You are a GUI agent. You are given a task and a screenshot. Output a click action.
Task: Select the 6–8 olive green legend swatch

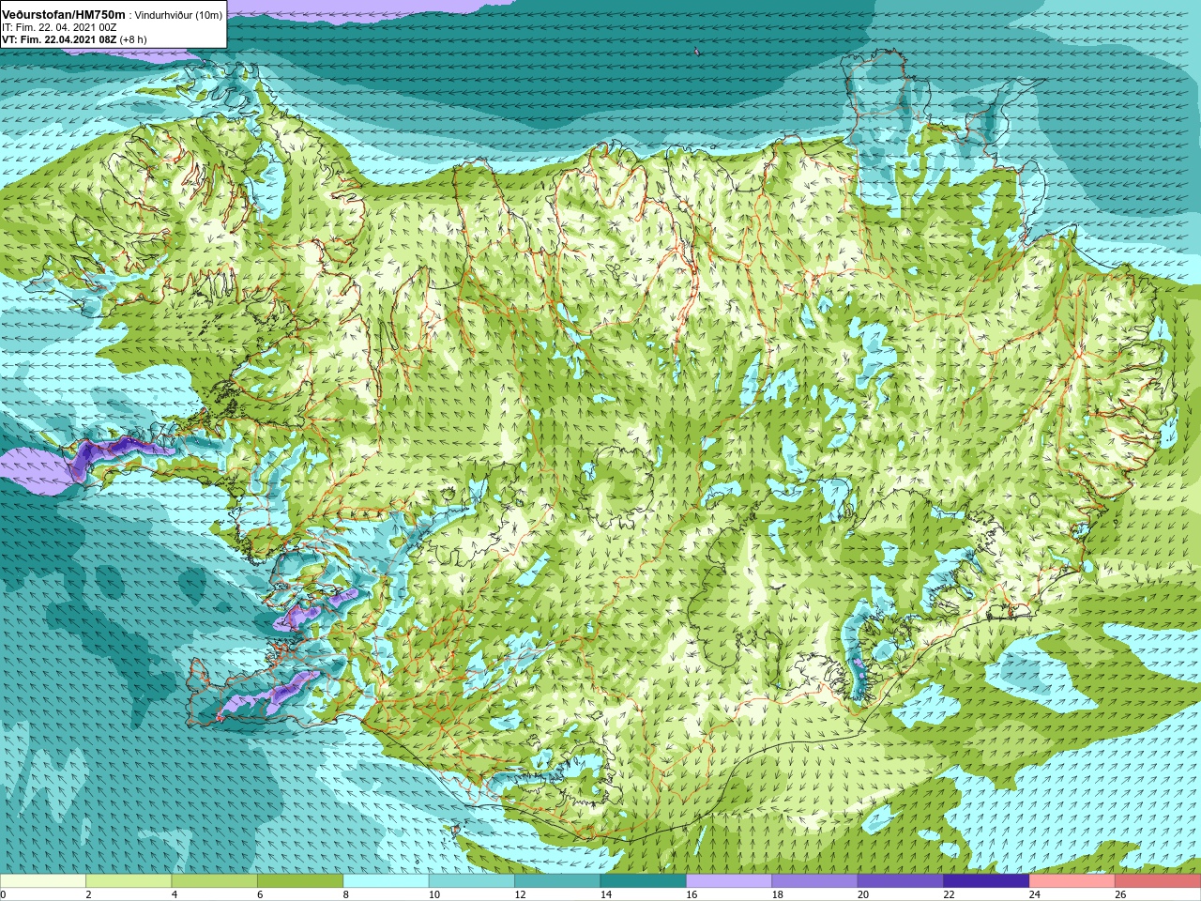[300, 881]
